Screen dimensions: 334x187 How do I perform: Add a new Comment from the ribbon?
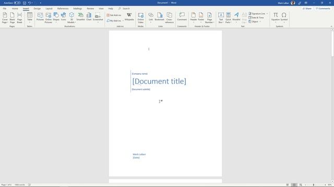(182, 17)
